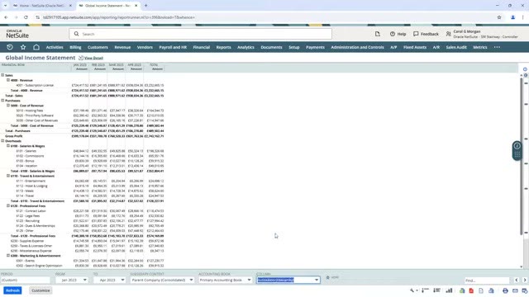Export report to Word using blue document icon

[x=491, y=290]
